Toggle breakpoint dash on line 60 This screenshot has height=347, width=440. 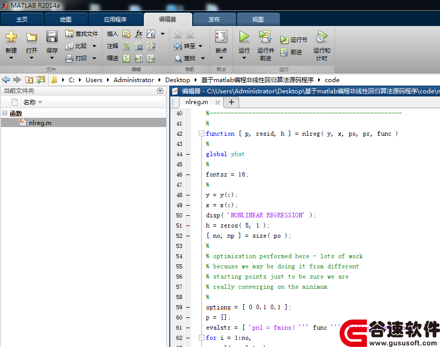188,317
